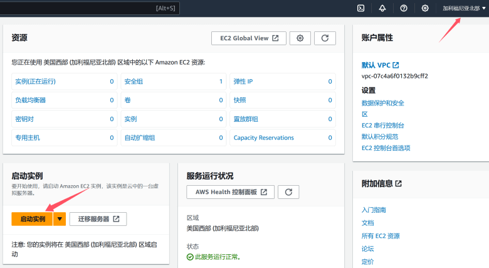Expand the 加利福尼亚北部 region dropdown
This screenshot has width=489, height=268.
click(464, 8)
